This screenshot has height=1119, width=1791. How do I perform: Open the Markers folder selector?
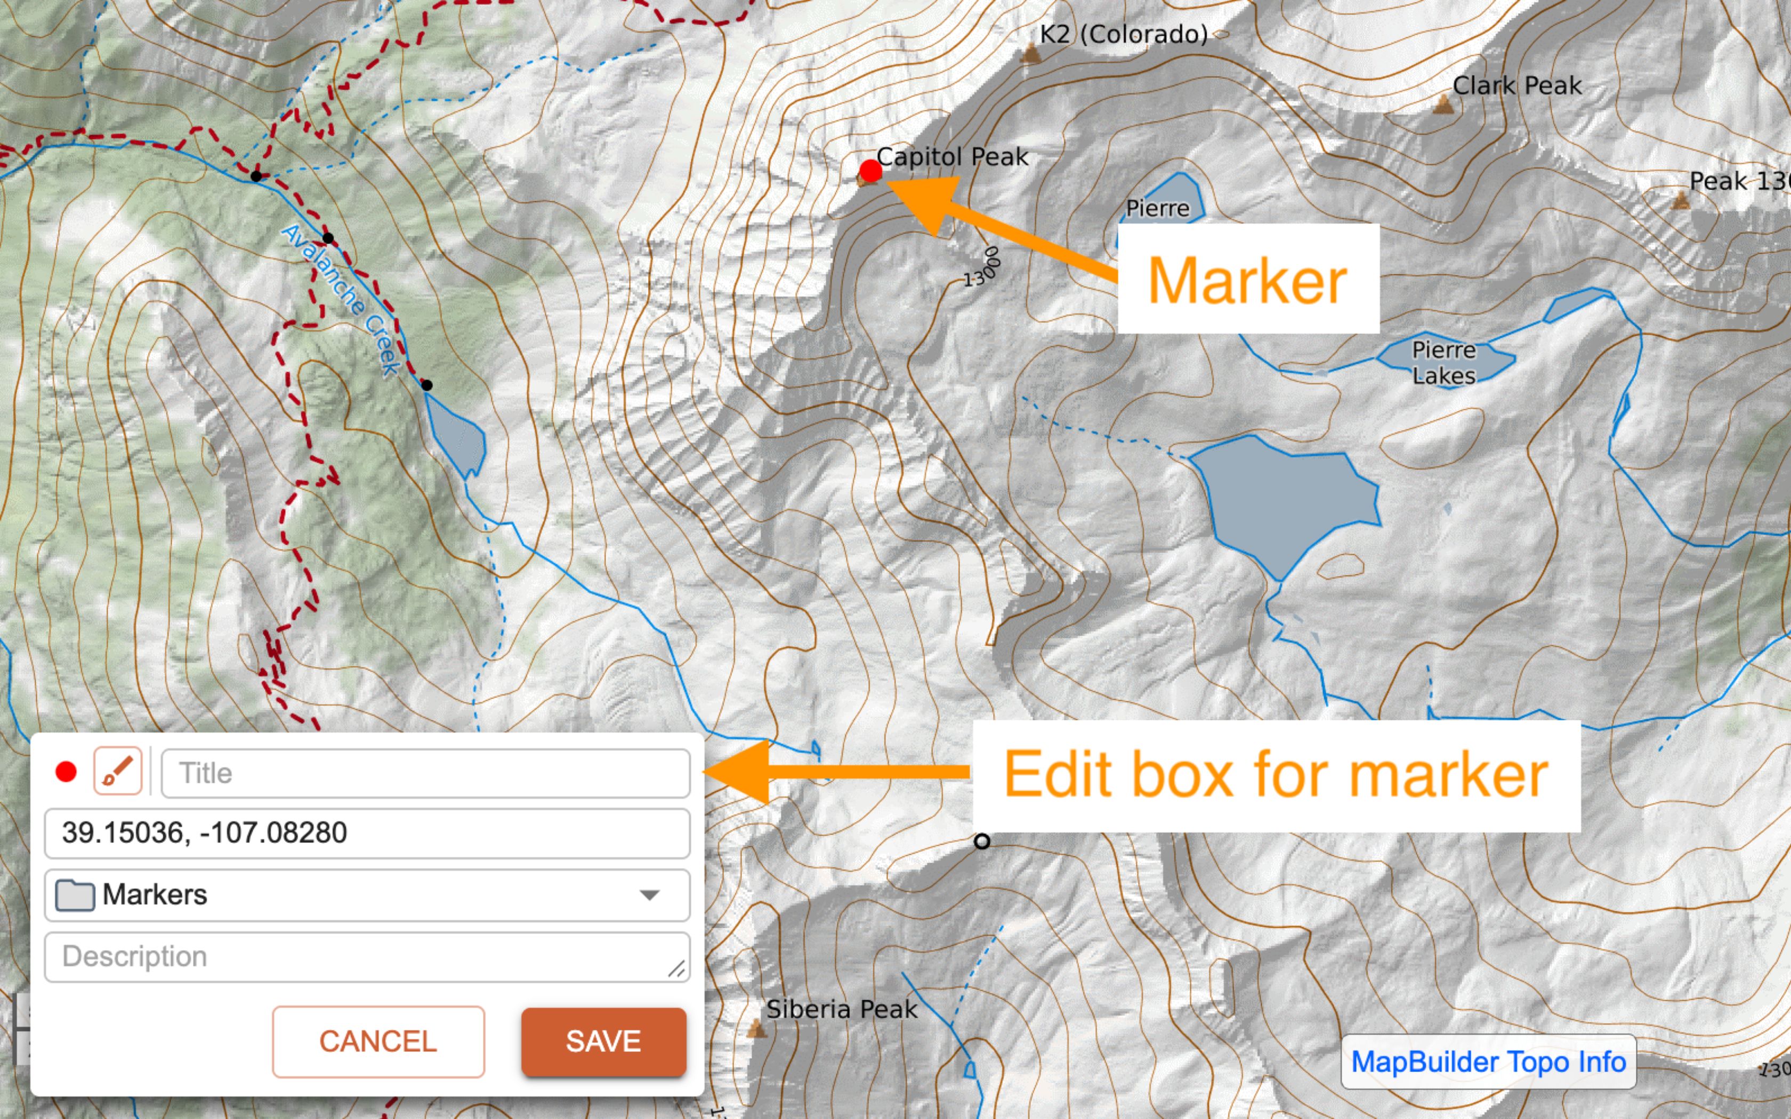[x=366, y=896]
